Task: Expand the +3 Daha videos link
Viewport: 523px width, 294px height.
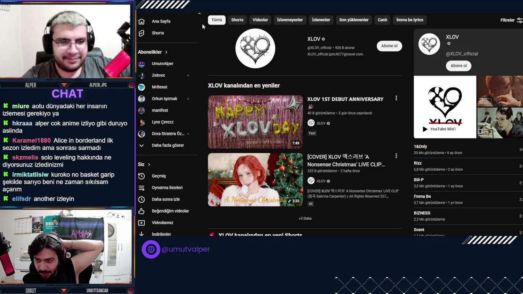Action: pyautogui.click(x=305, y=218)
